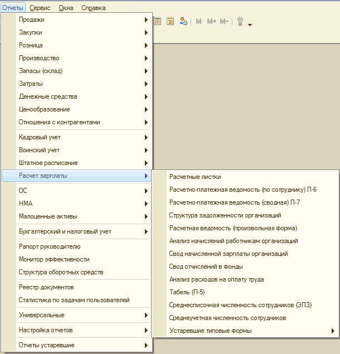Viewport: 340px width, 354px height.
Task: Open the toolbar dropdown arrow beside wrench
Action: pyautogui.click(x=250, y=25)
